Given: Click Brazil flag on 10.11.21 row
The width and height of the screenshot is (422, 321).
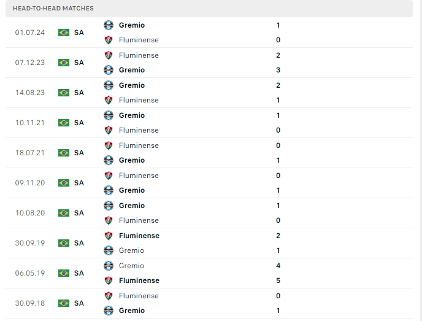Looking at the screenshot, I should point(64,123).
